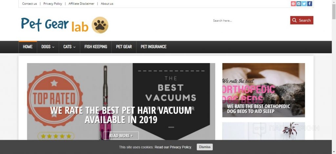
Task: Click the paw print logo icon
Action: [x=100, y=25]
